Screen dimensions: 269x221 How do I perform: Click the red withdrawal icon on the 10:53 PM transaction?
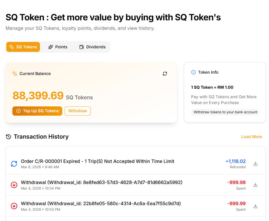[14, 206]
